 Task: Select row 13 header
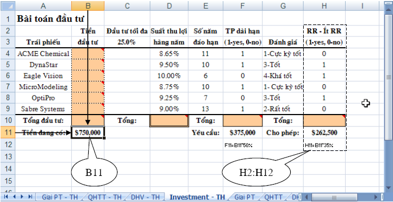8,157
